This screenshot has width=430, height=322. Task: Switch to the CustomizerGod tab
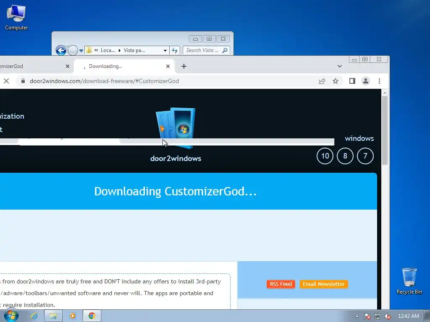(33, 66)
